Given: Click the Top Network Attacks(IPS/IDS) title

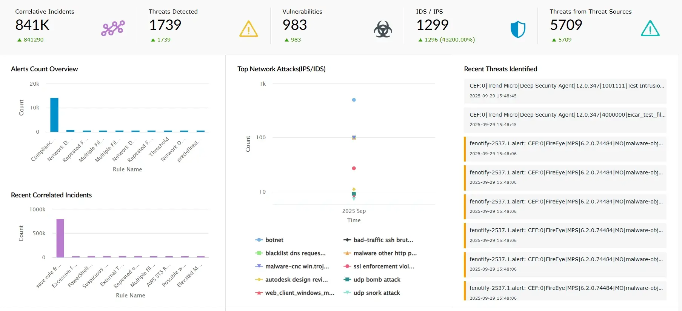Looking at the screenshot, I should [281, 69].
